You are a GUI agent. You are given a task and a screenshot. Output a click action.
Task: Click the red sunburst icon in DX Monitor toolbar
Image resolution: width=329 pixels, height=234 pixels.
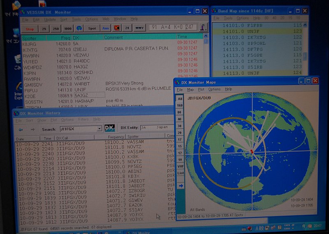click(117, 28)
